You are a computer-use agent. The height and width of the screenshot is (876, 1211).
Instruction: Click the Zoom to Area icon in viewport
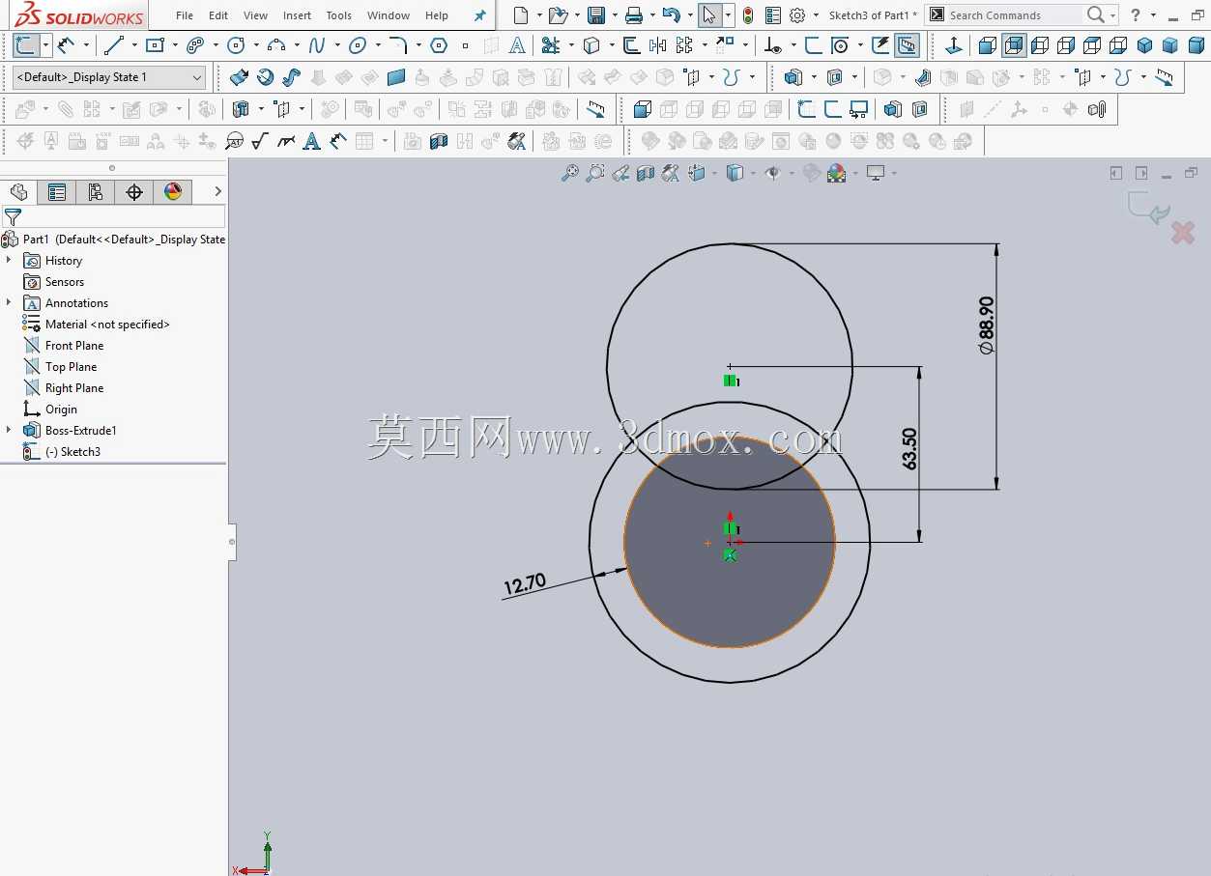click(595, 173)
